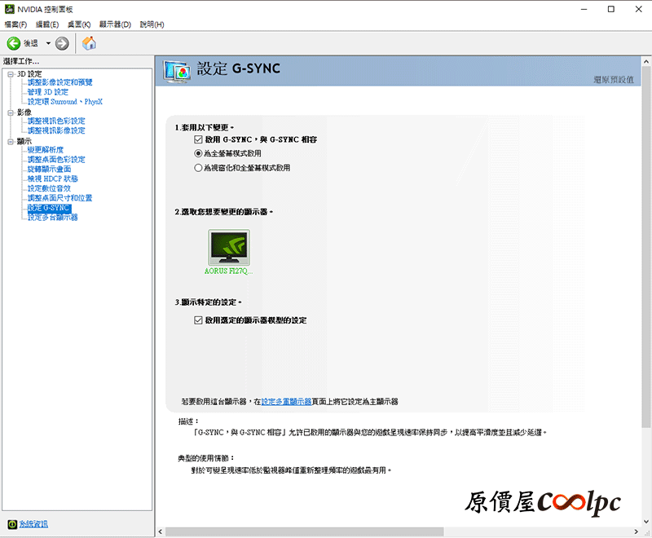
Task: Open the 系統資訊 link
Action: pyautogui.click(x=33, y=524)
